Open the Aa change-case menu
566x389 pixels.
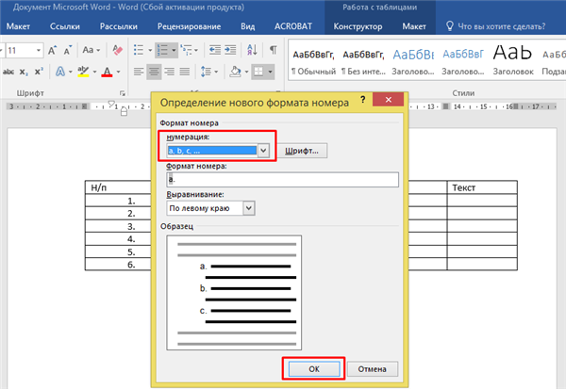coord(91,50)
